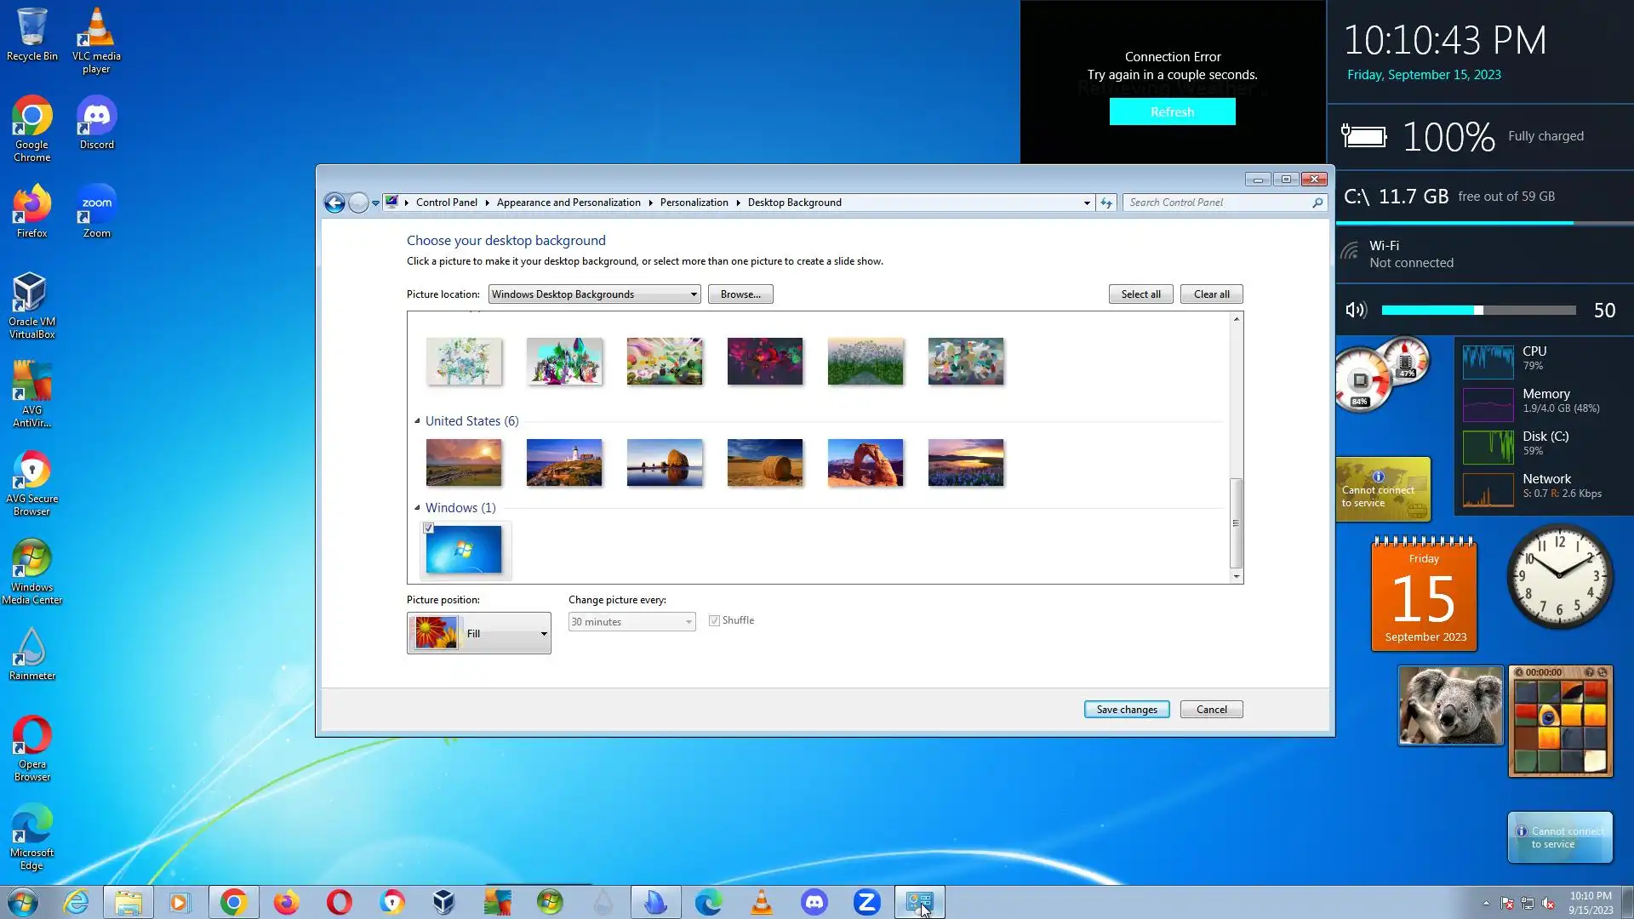The width and height of the screenshot is (1634, 919).
Task: Click the speaker volume icon
Action: [x=1356, y=311]
